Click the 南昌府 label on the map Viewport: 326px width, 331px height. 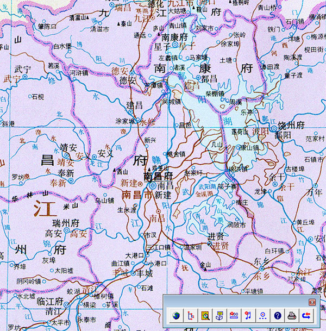pos(158,177)
